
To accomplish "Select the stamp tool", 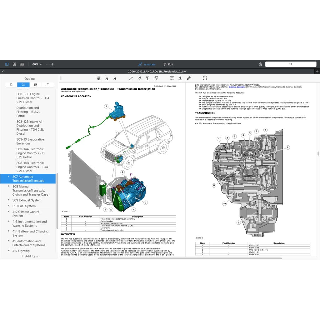I will [180, 78].
